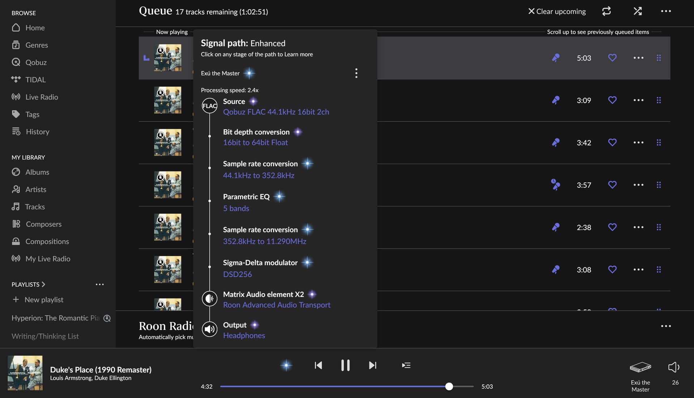Open the Roon Radio three-dot menu
Viewport: 694px width, 398px height.
tap(666, 326)
